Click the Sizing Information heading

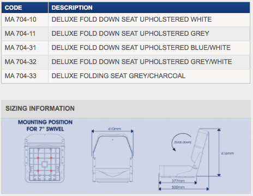(40, 109)
